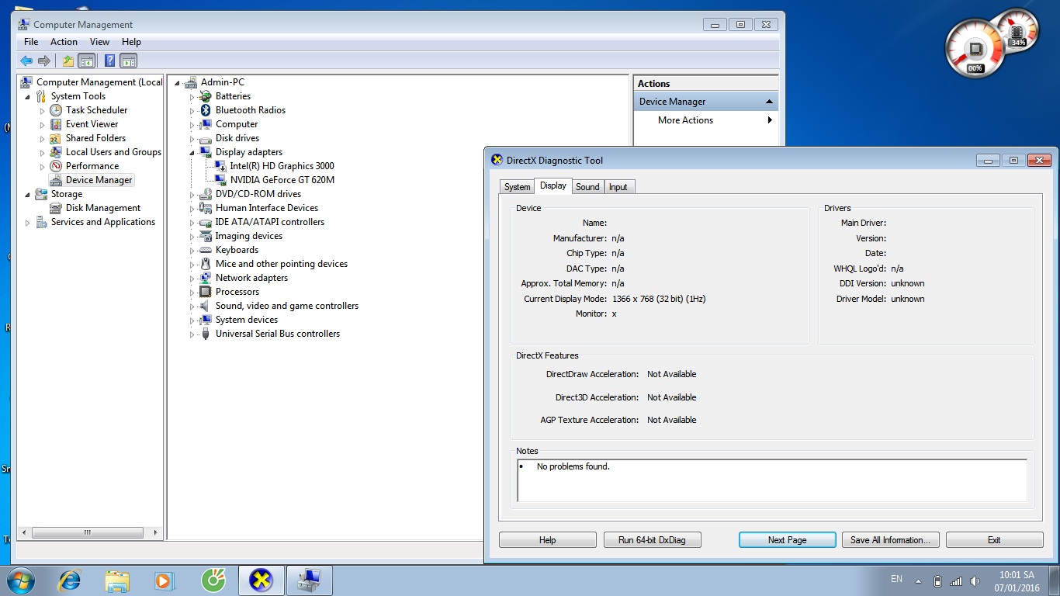Toggle Show/Hide Console Tree toolbar button
Image resolution: width=1060 pixels, height=596 pixels.
click(x=87, y=61)
